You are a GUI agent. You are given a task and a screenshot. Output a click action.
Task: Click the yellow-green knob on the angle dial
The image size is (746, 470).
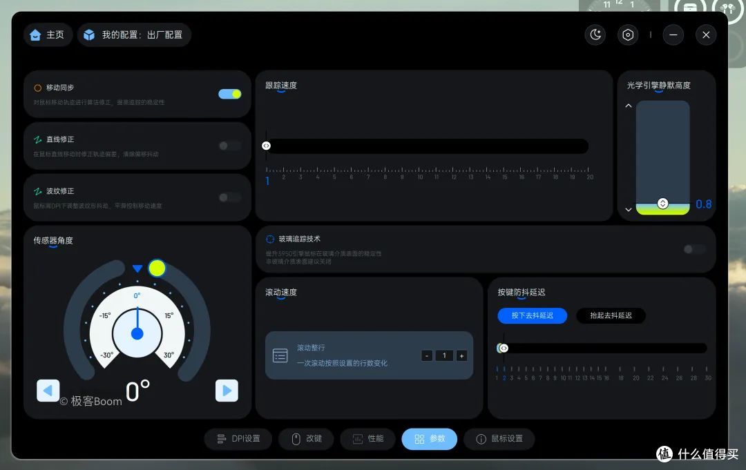click(157, 268)
